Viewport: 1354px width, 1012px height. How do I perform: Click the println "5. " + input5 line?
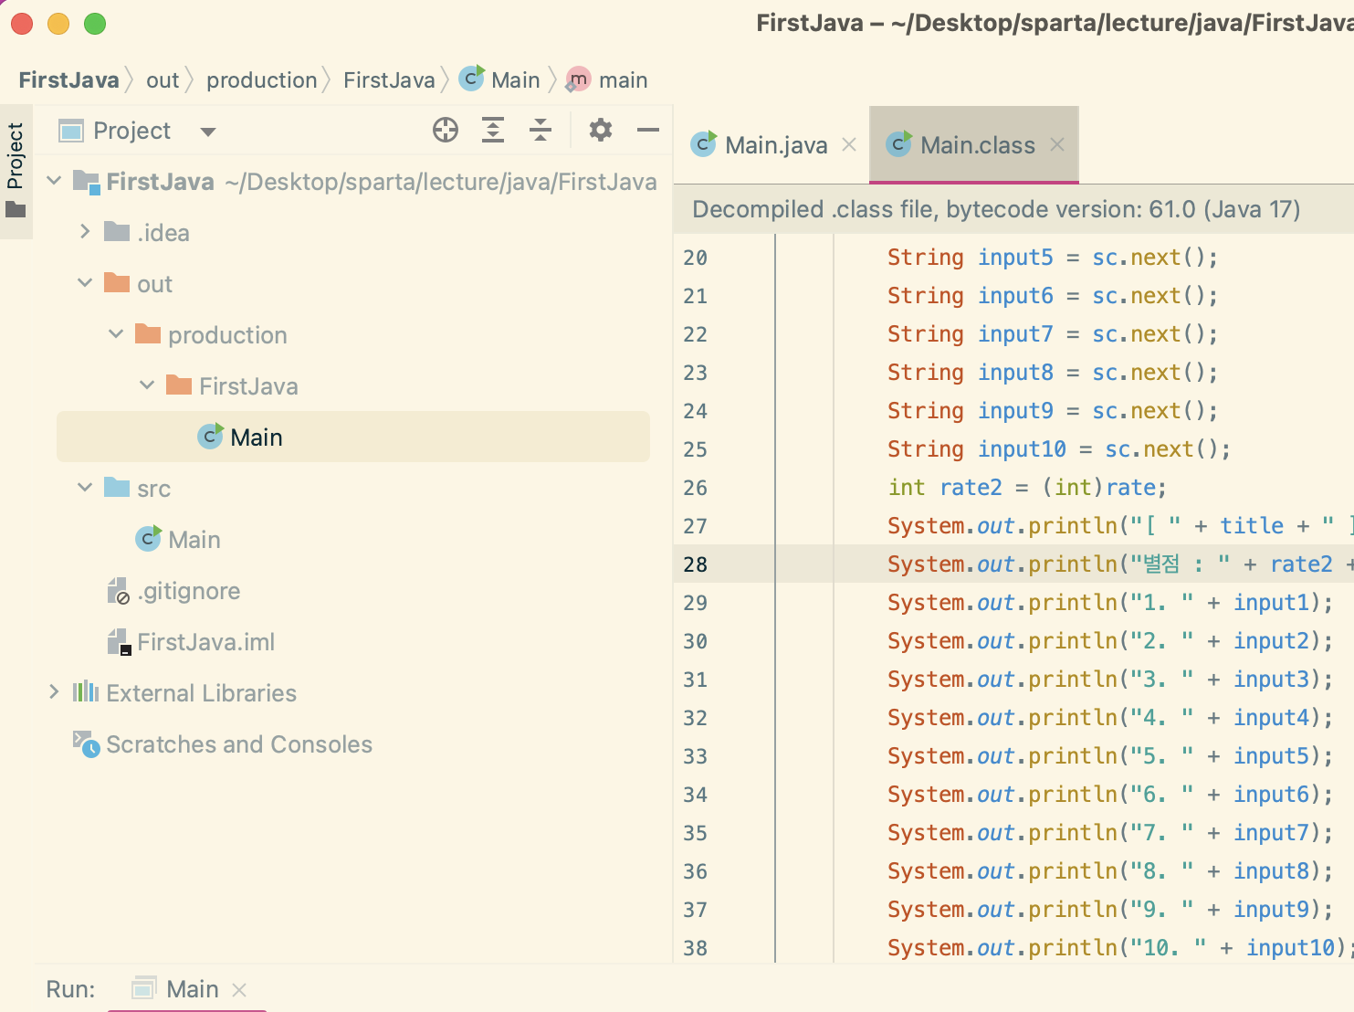coord(1110,756)
